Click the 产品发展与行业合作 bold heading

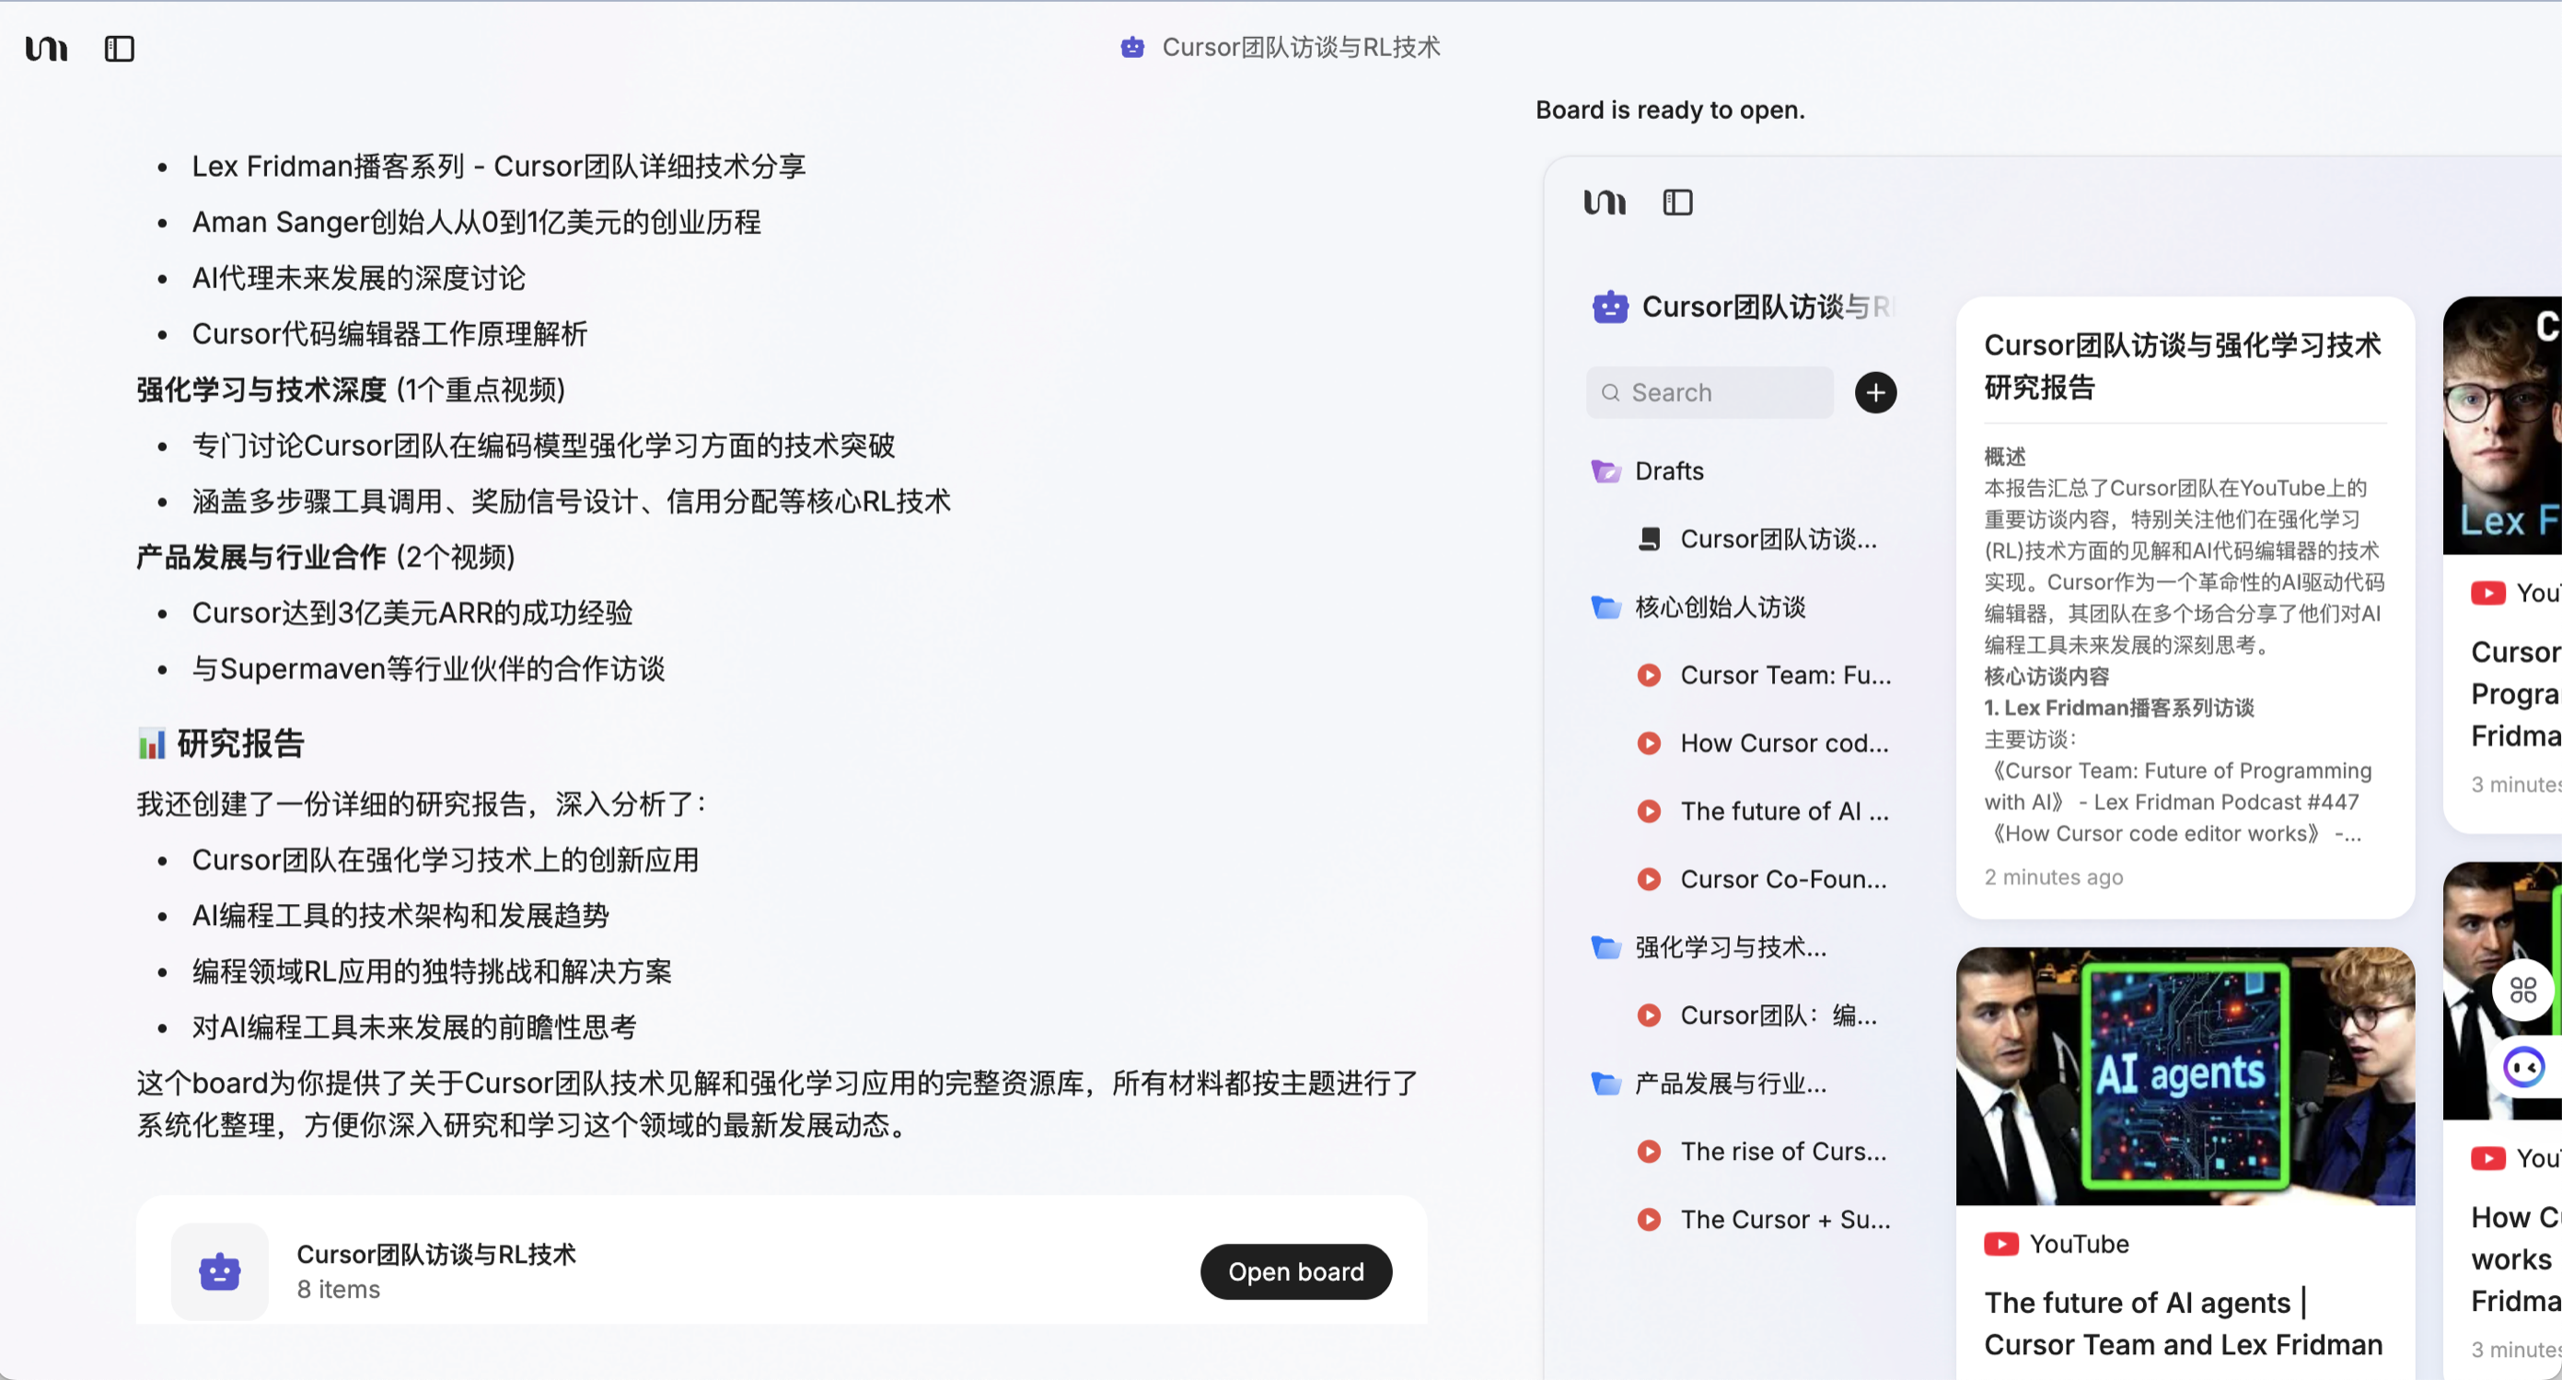tap(261, 557)
